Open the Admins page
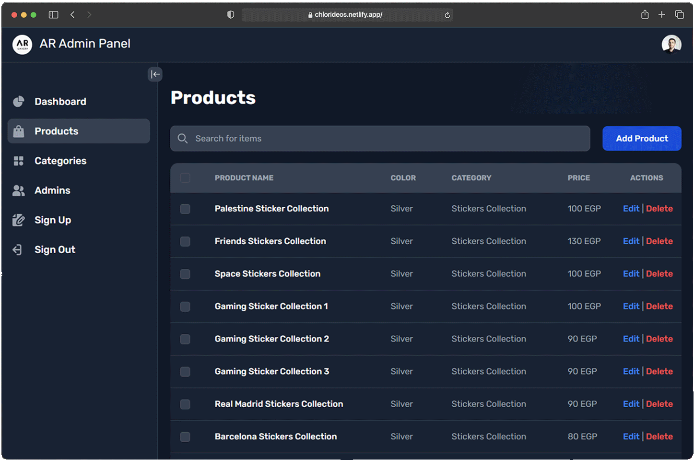694x460 pixels. point(79,191)
